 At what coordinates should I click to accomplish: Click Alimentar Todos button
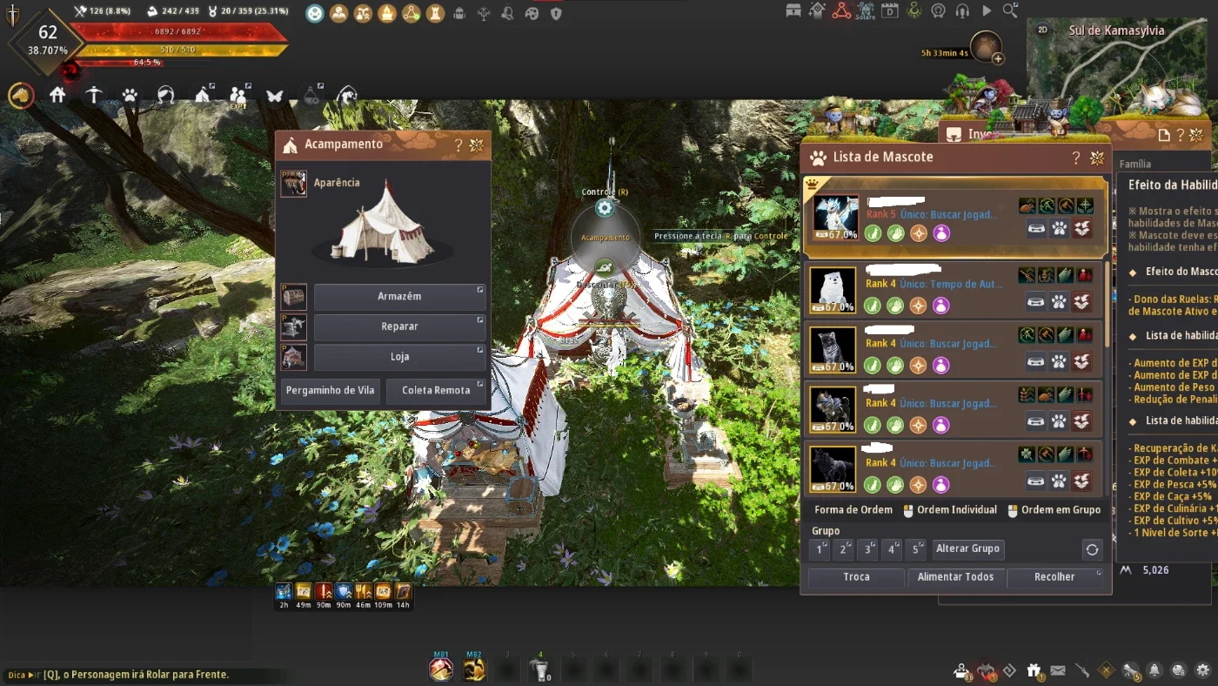click(955, 577)
